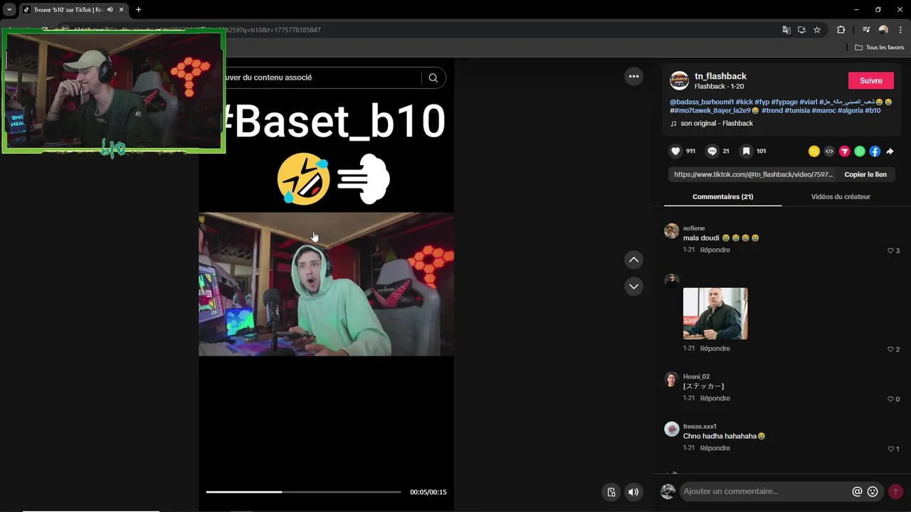The image size is (911, 512).
Task: Open the tn_flashback profile avatar
Action: 679,80
